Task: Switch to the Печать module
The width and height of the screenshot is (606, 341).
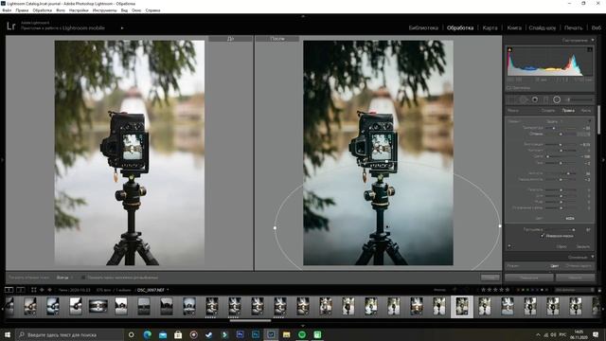Action: point(573,27)
